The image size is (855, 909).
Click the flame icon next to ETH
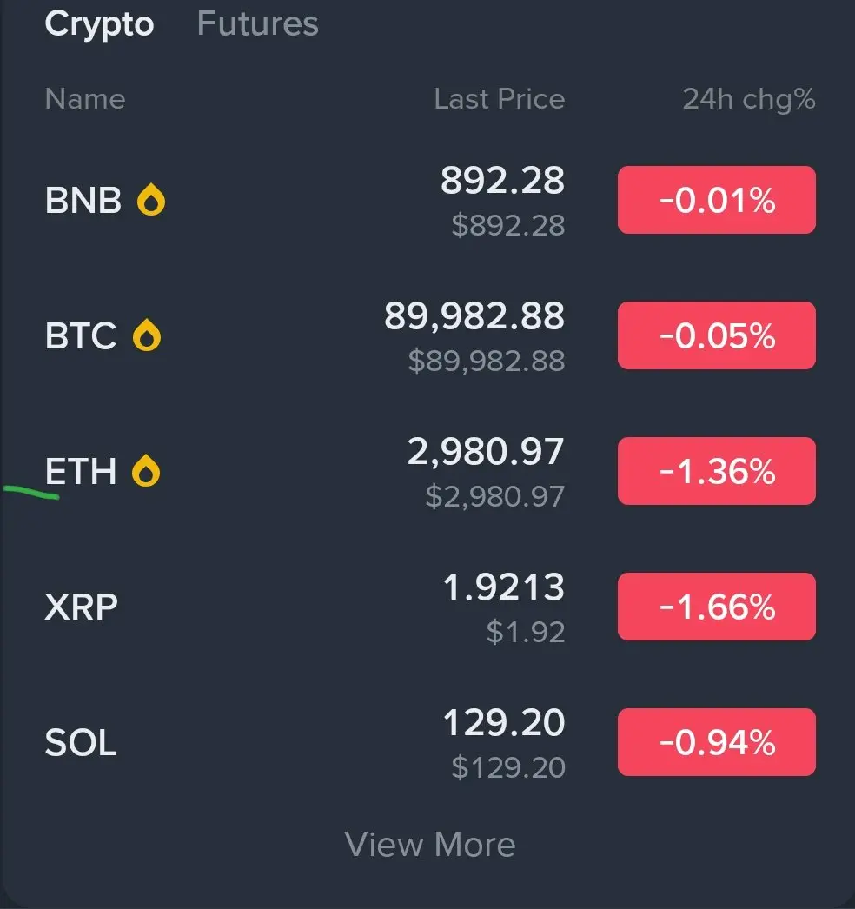(146, 472)
